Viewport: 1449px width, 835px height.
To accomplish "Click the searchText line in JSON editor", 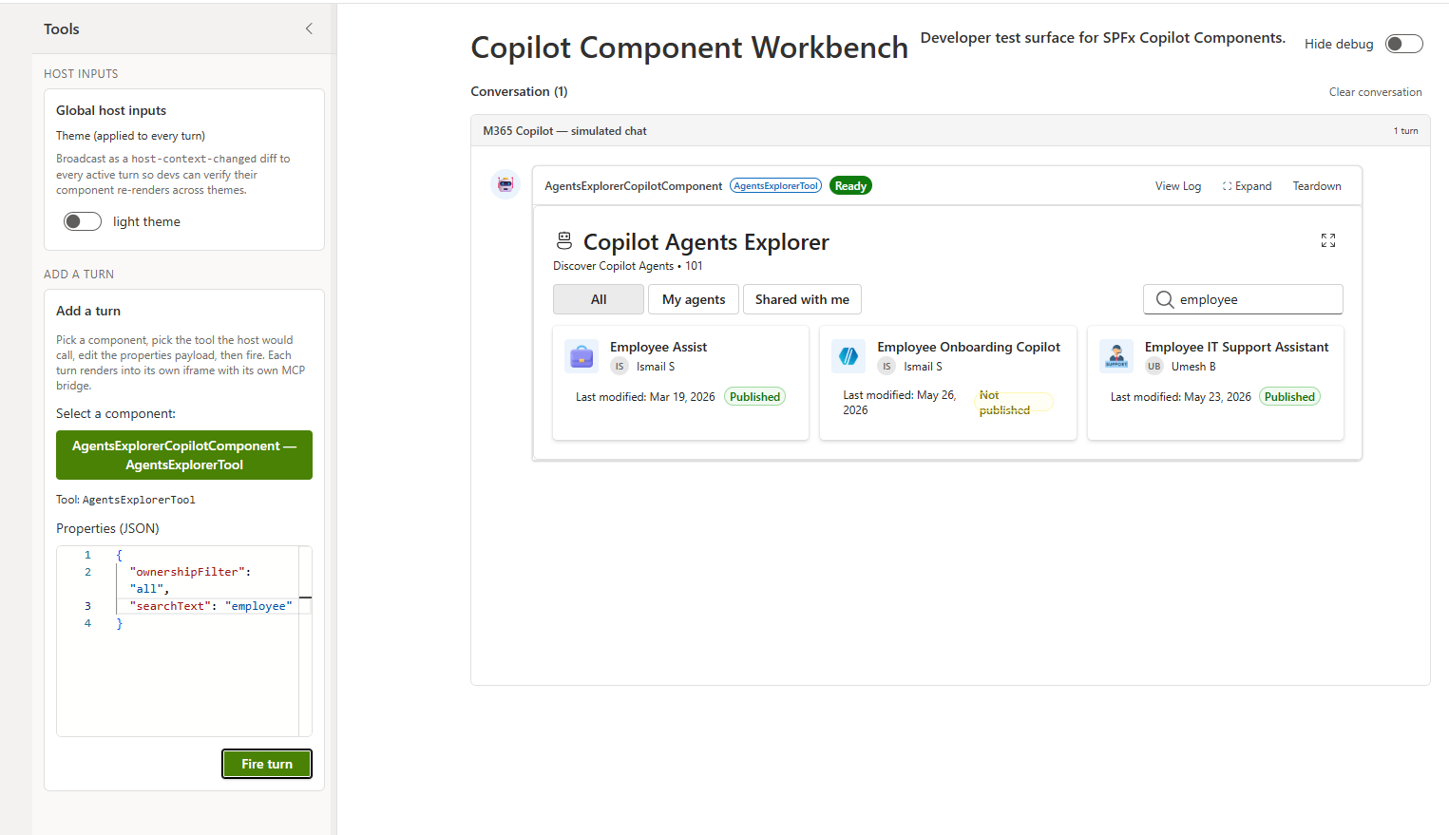I will coord(211,606).
